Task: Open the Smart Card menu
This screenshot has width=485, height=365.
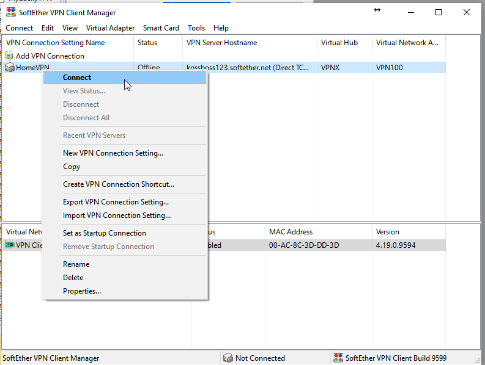Action: (x=161, y=28)
